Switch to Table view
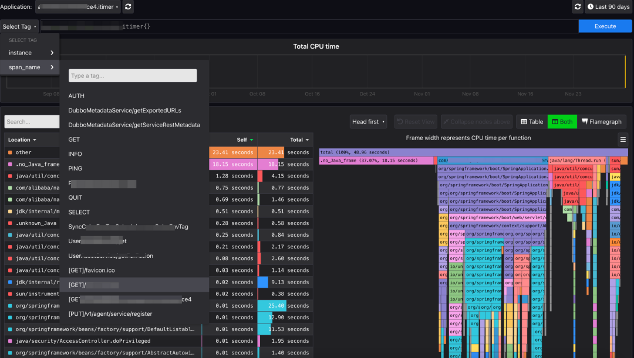This screenshot has height=358, width=634. (532, 121)
